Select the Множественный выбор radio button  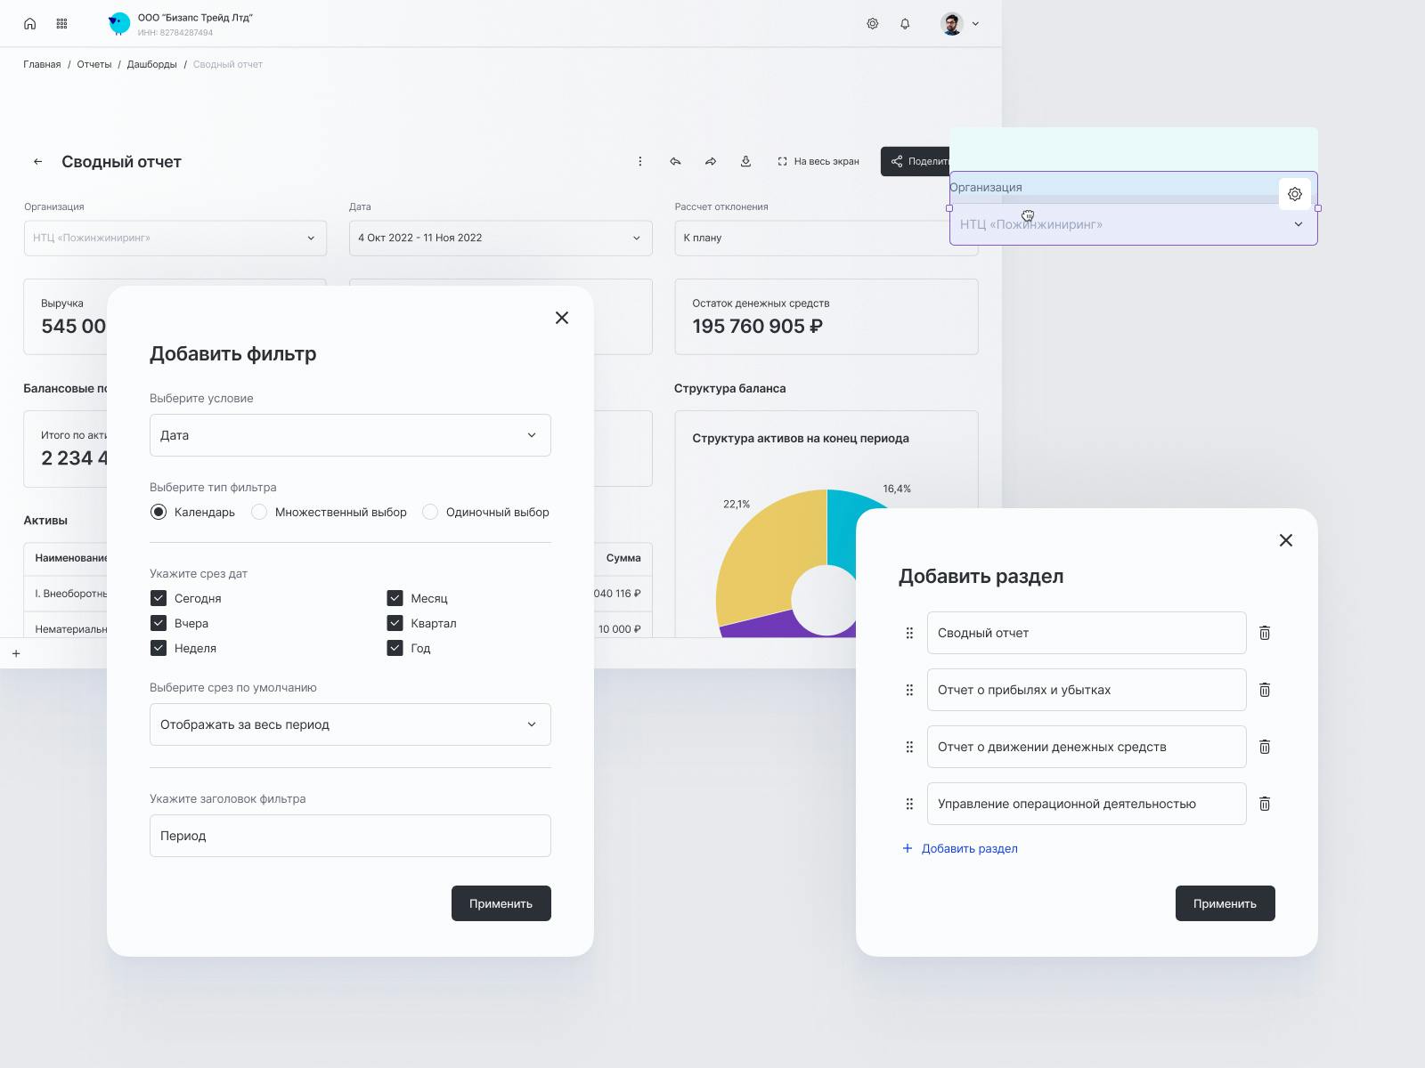pyautogui.click(x=259, y=512)
